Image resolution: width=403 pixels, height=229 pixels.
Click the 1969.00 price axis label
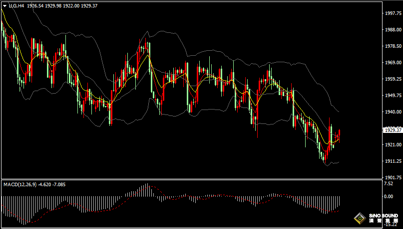coord(393,63)
